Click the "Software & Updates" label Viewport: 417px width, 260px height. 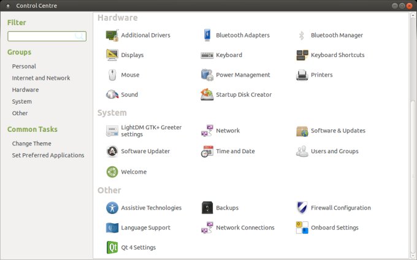coord(339,131)
